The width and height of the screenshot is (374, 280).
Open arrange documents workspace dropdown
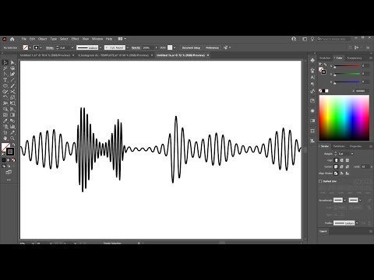(x=122, y=39)
